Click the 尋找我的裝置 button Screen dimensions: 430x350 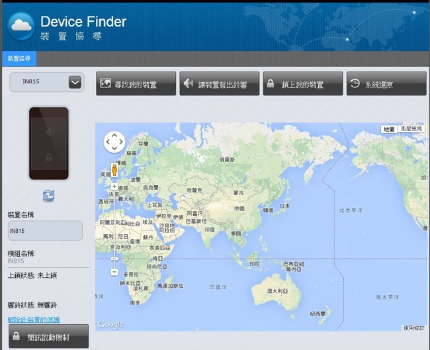click(136, 83)
